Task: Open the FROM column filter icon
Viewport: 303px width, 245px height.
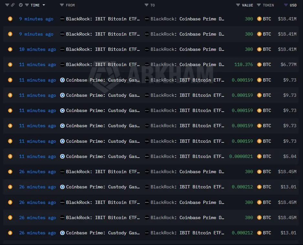Action: click(62, 5)
